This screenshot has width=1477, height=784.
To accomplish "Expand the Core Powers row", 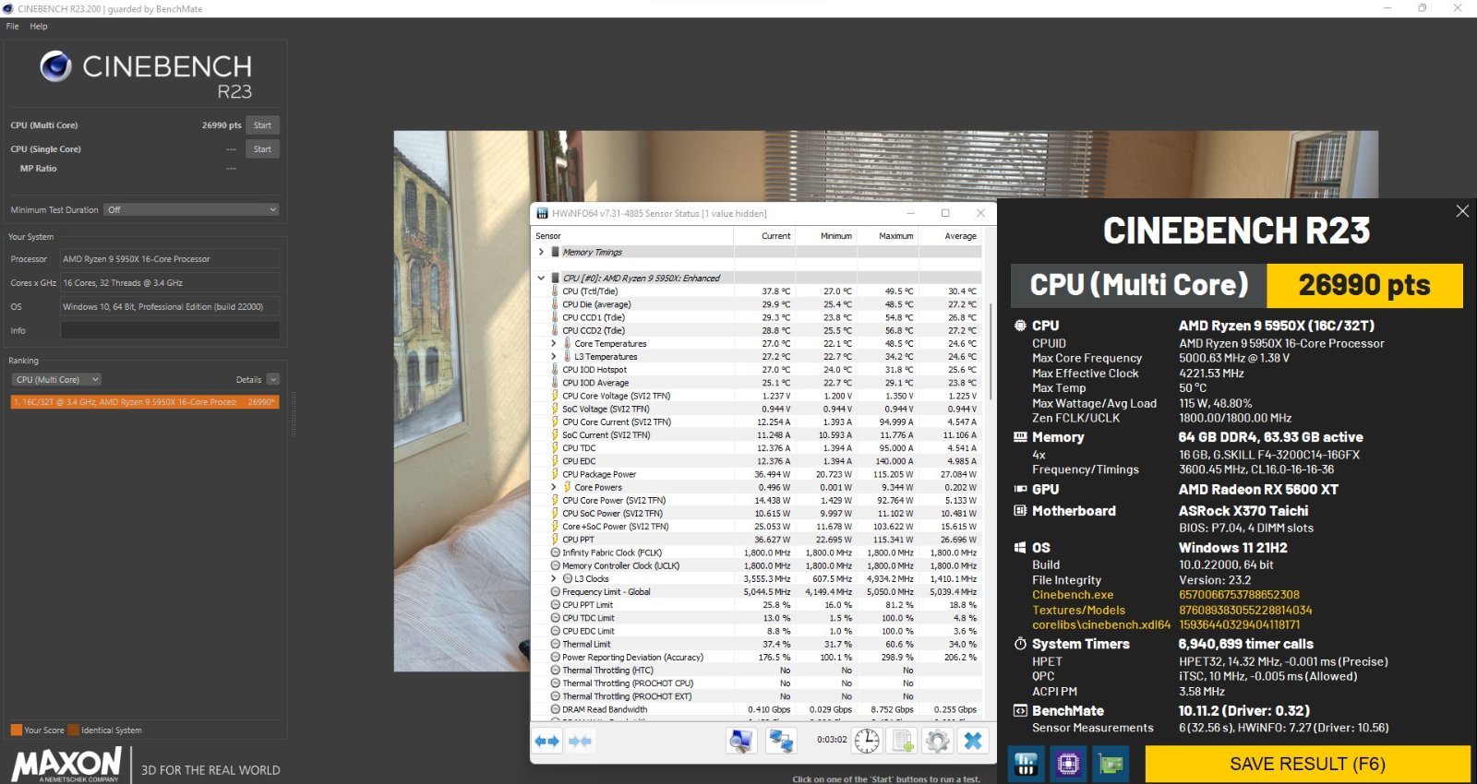I will (x=554, y=487).
